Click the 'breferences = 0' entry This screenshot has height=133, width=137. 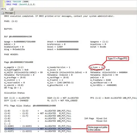tap(56, 44)
